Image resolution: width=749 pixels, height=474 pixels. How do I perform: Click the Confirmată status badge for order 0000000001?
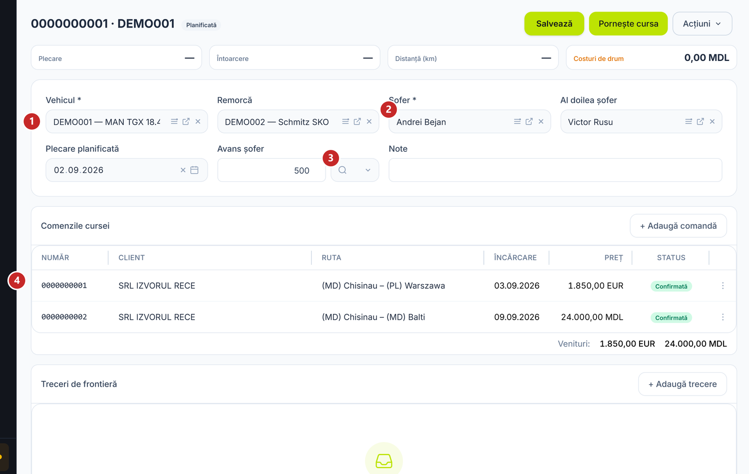pos(671,286)
